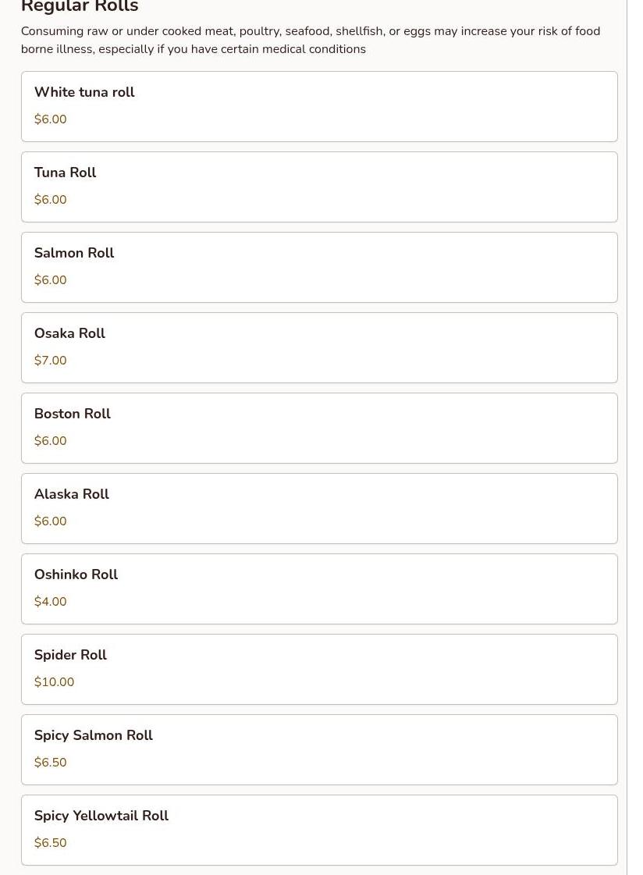The image size is (643, 875).
Task: Select the Oshinko Roll card
Action: [x=319, y=589]
